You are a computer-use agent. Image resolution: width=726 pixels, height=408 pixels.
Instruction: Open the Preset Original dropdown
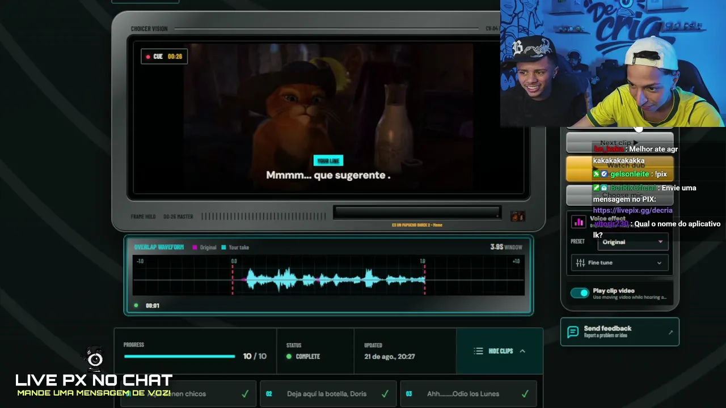[633, 242]
